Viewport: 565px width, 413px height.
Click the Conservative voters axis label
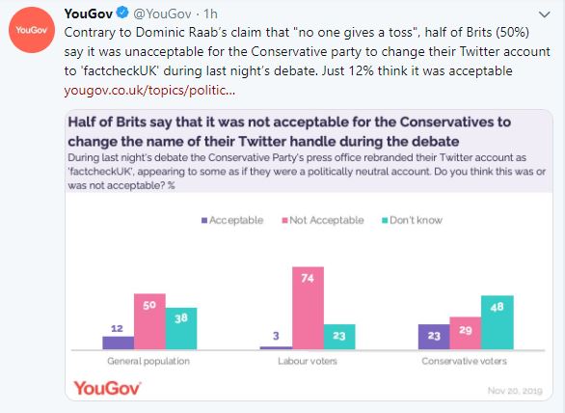tap(464, 361)
